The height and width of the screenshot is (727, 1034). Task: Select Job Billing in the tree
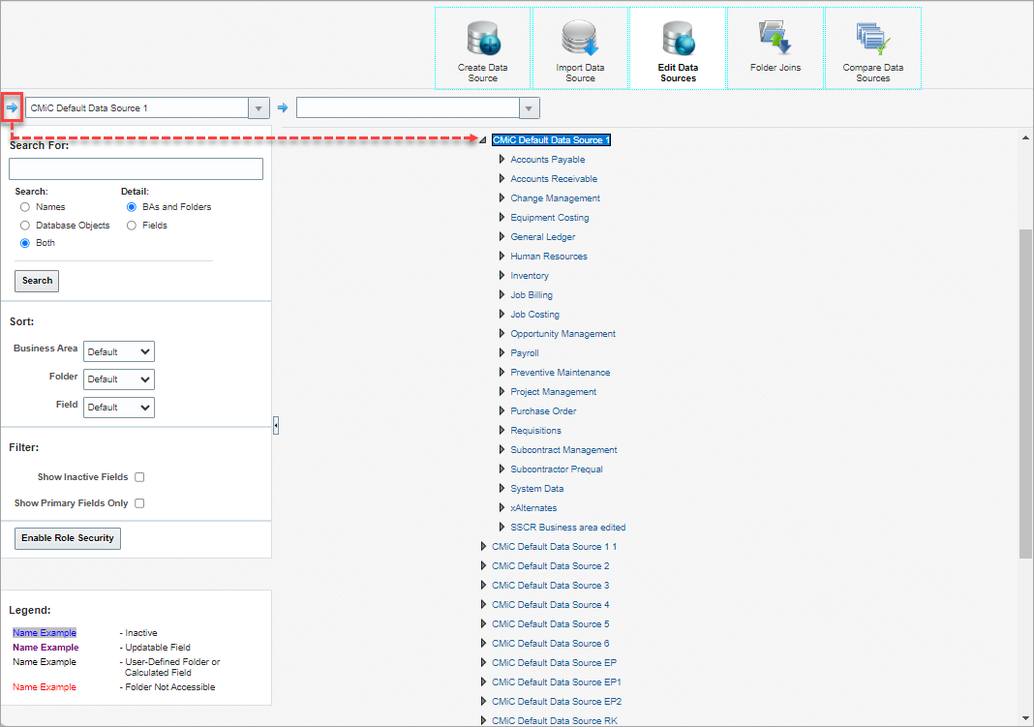(531, 294)
